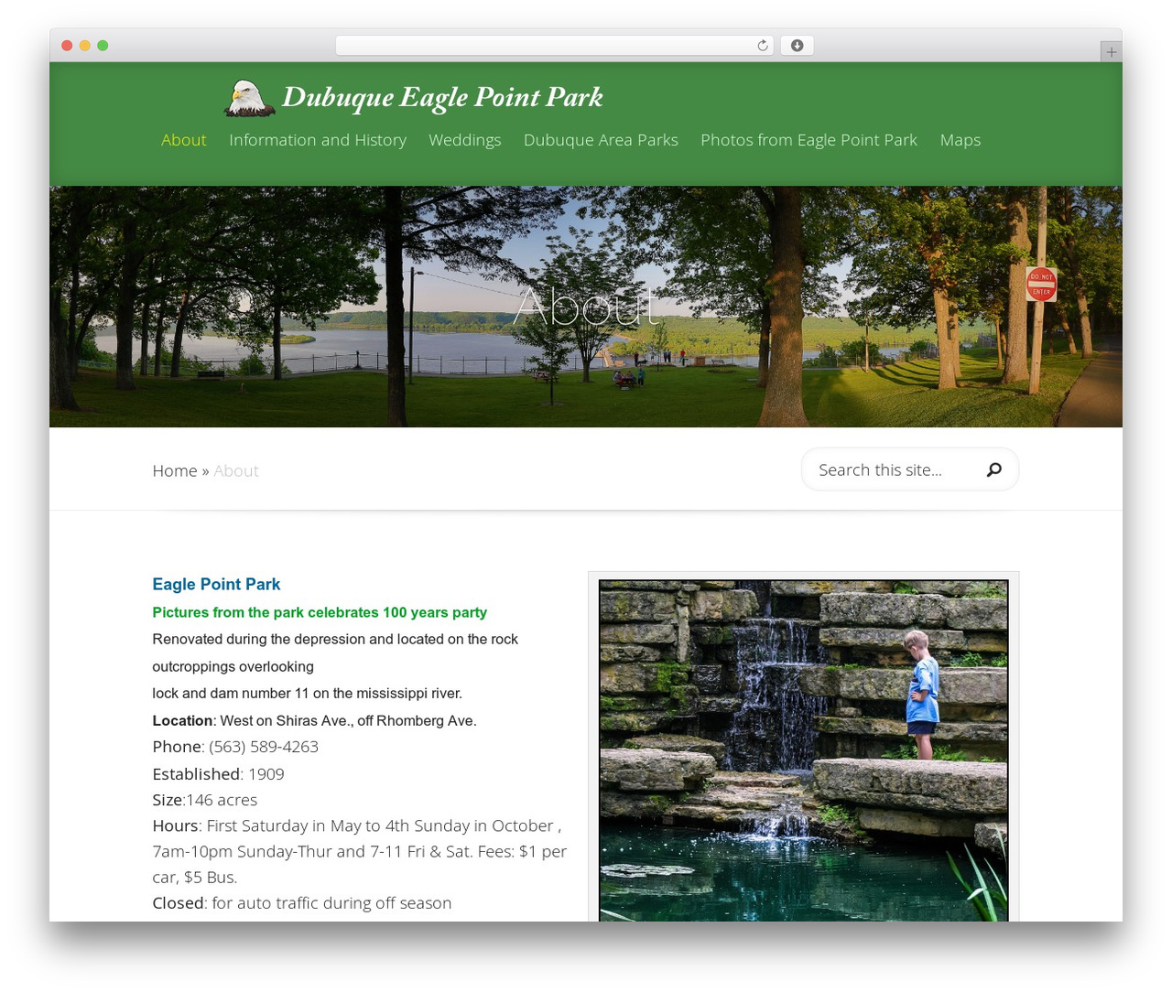The width and height of the screenshot is (1172, 992).
Task: Click the search magnifier icon
Action: (x=994, y=469)
